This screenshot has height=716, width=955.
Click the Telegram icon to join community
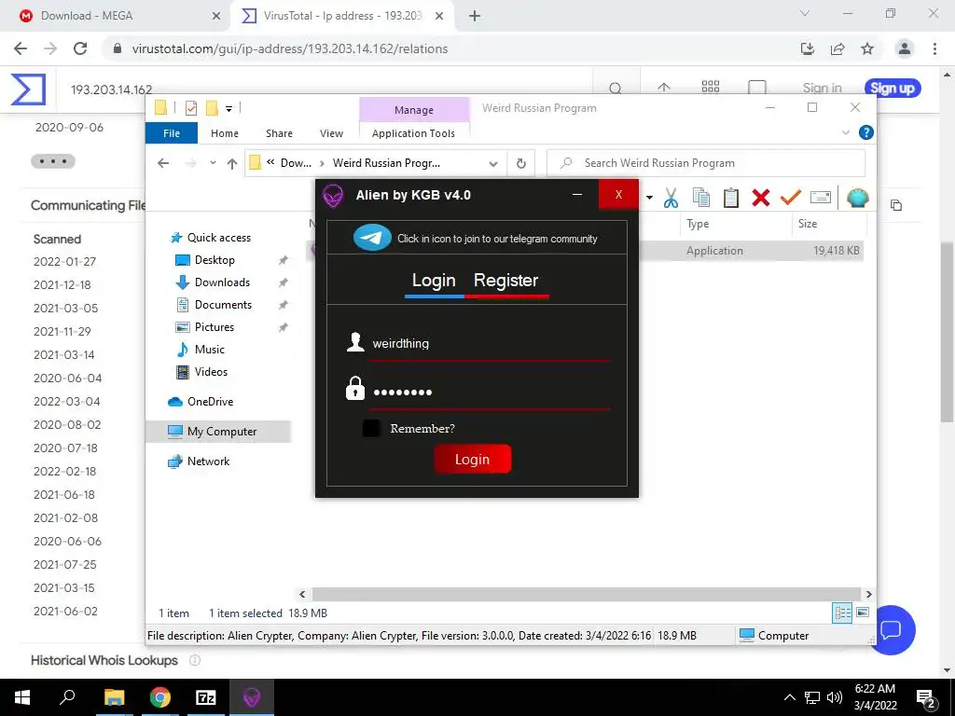[372, 238]
